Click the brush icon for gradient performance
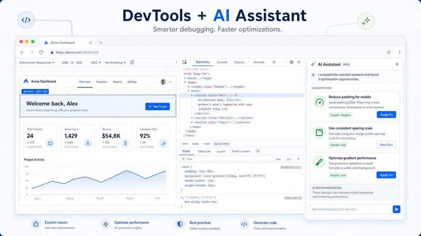Image resolution: width=421 pixels, height=236 pixels. 319,163
